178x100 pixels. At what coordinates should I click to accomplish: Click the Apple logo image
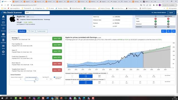[x=13, y=19]
